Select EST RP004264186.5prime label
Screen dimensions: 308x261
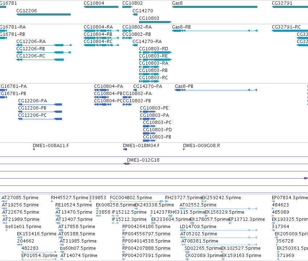point(146,227)
